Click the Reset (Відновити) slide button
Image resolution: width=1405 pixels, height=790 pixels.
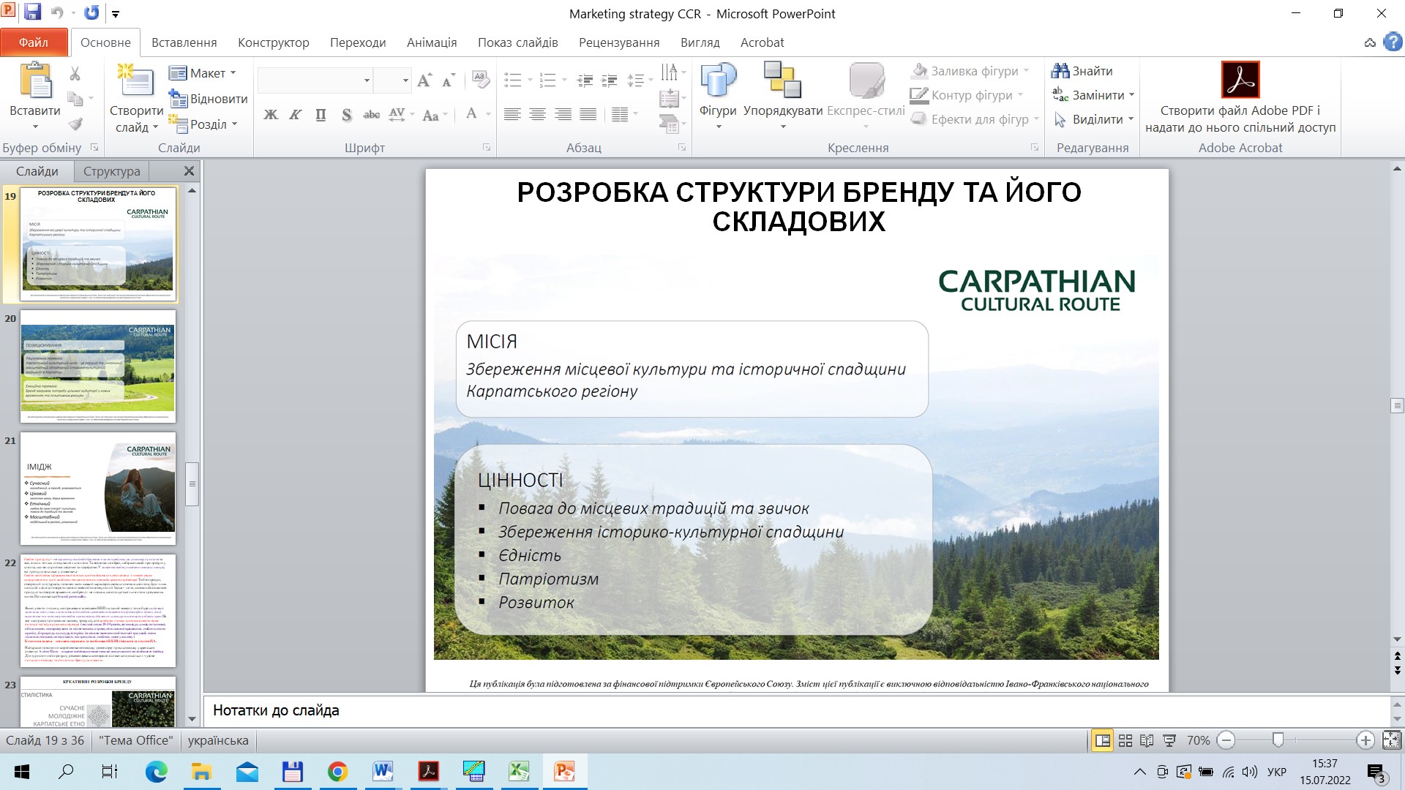tap(209, 99)
